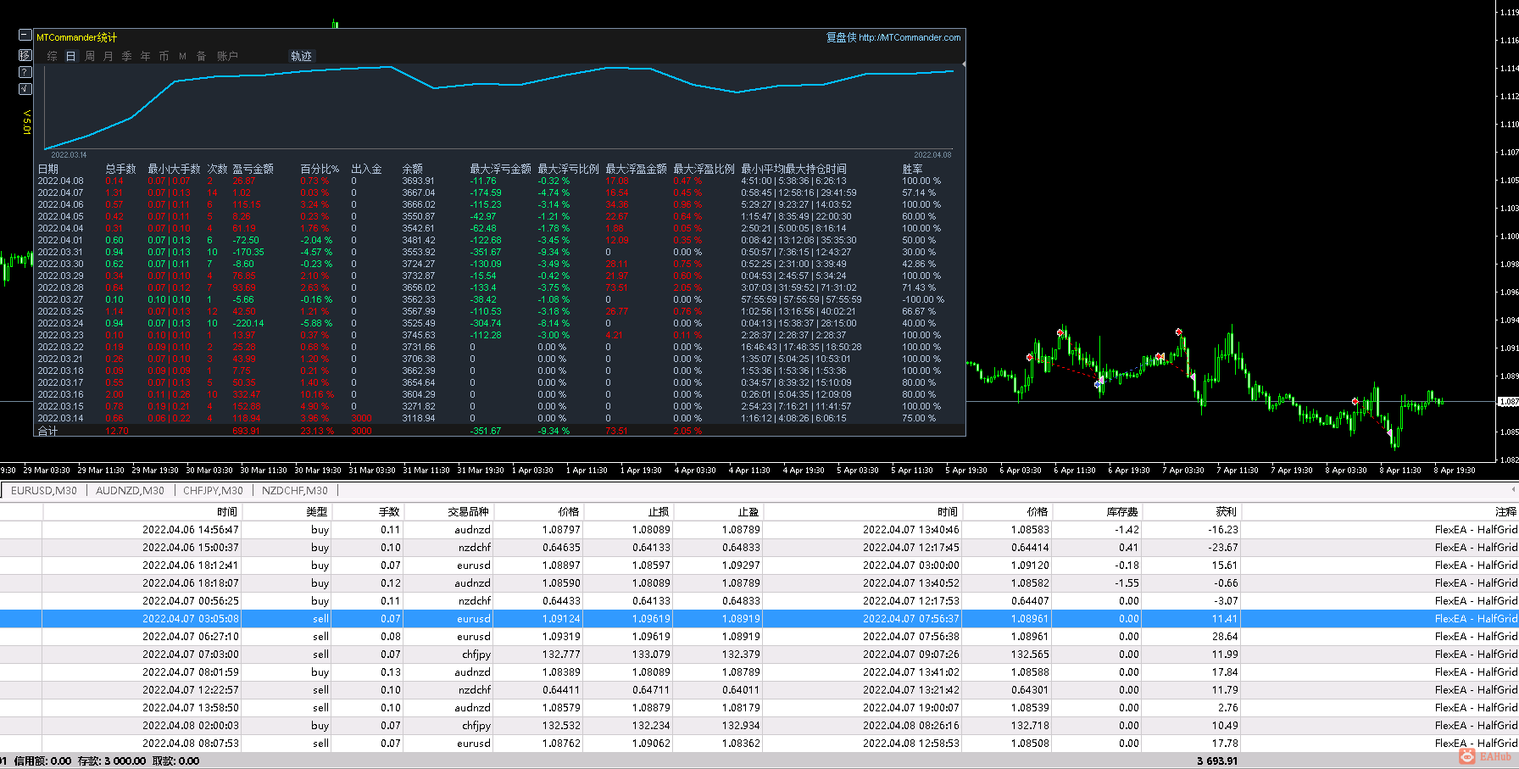Select the 周 weekly statistics tab

pyautogui.click(x=90, y=56)
